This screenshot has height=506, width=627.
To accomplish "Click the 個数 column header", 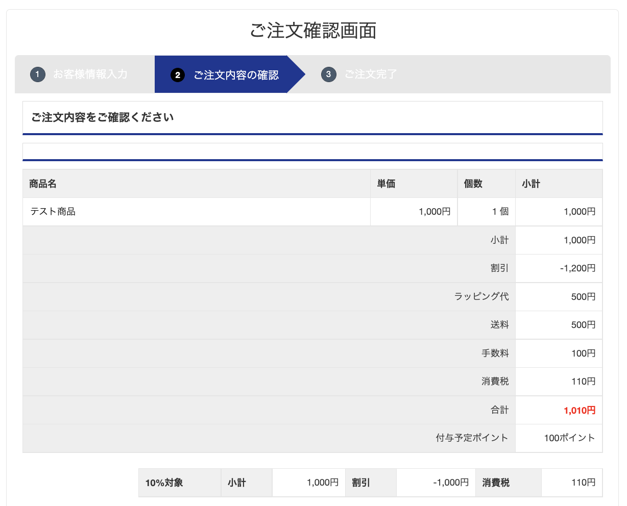I will click(x=473, y=184).
